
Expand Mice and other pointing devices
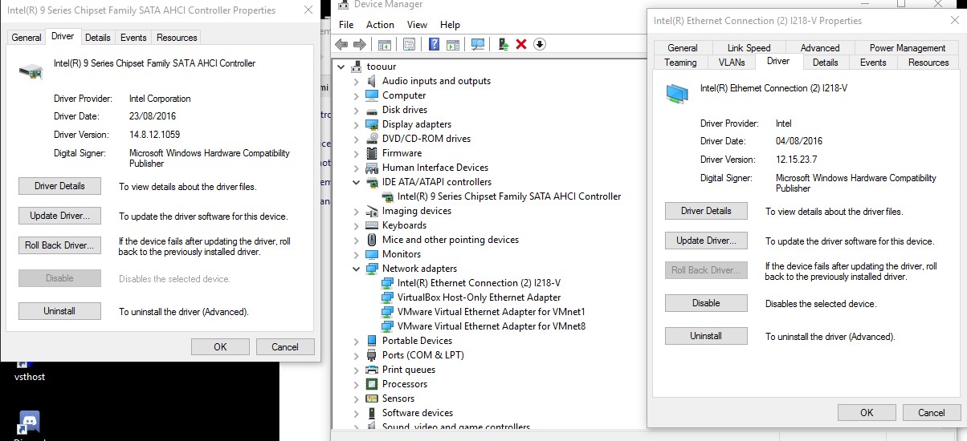click(357, 240)
